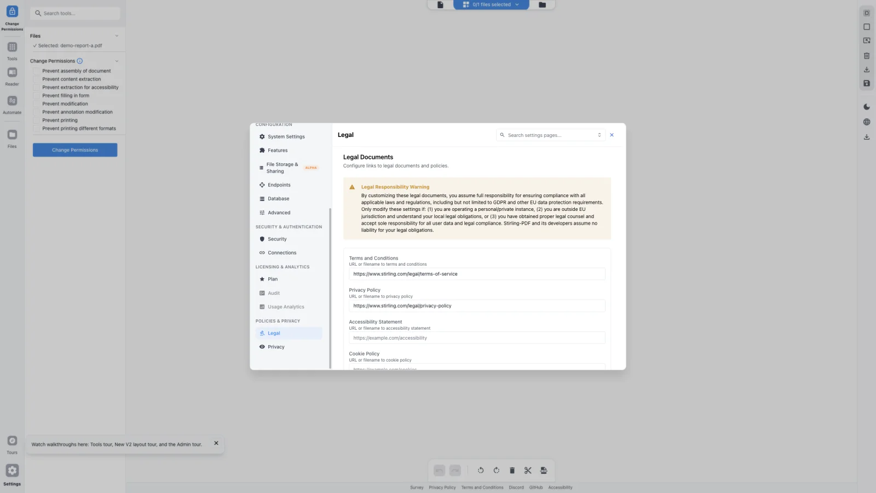Open Advanced settings page
The height and width of the screenshot is (493, 876).
click(x=289, y=213)
